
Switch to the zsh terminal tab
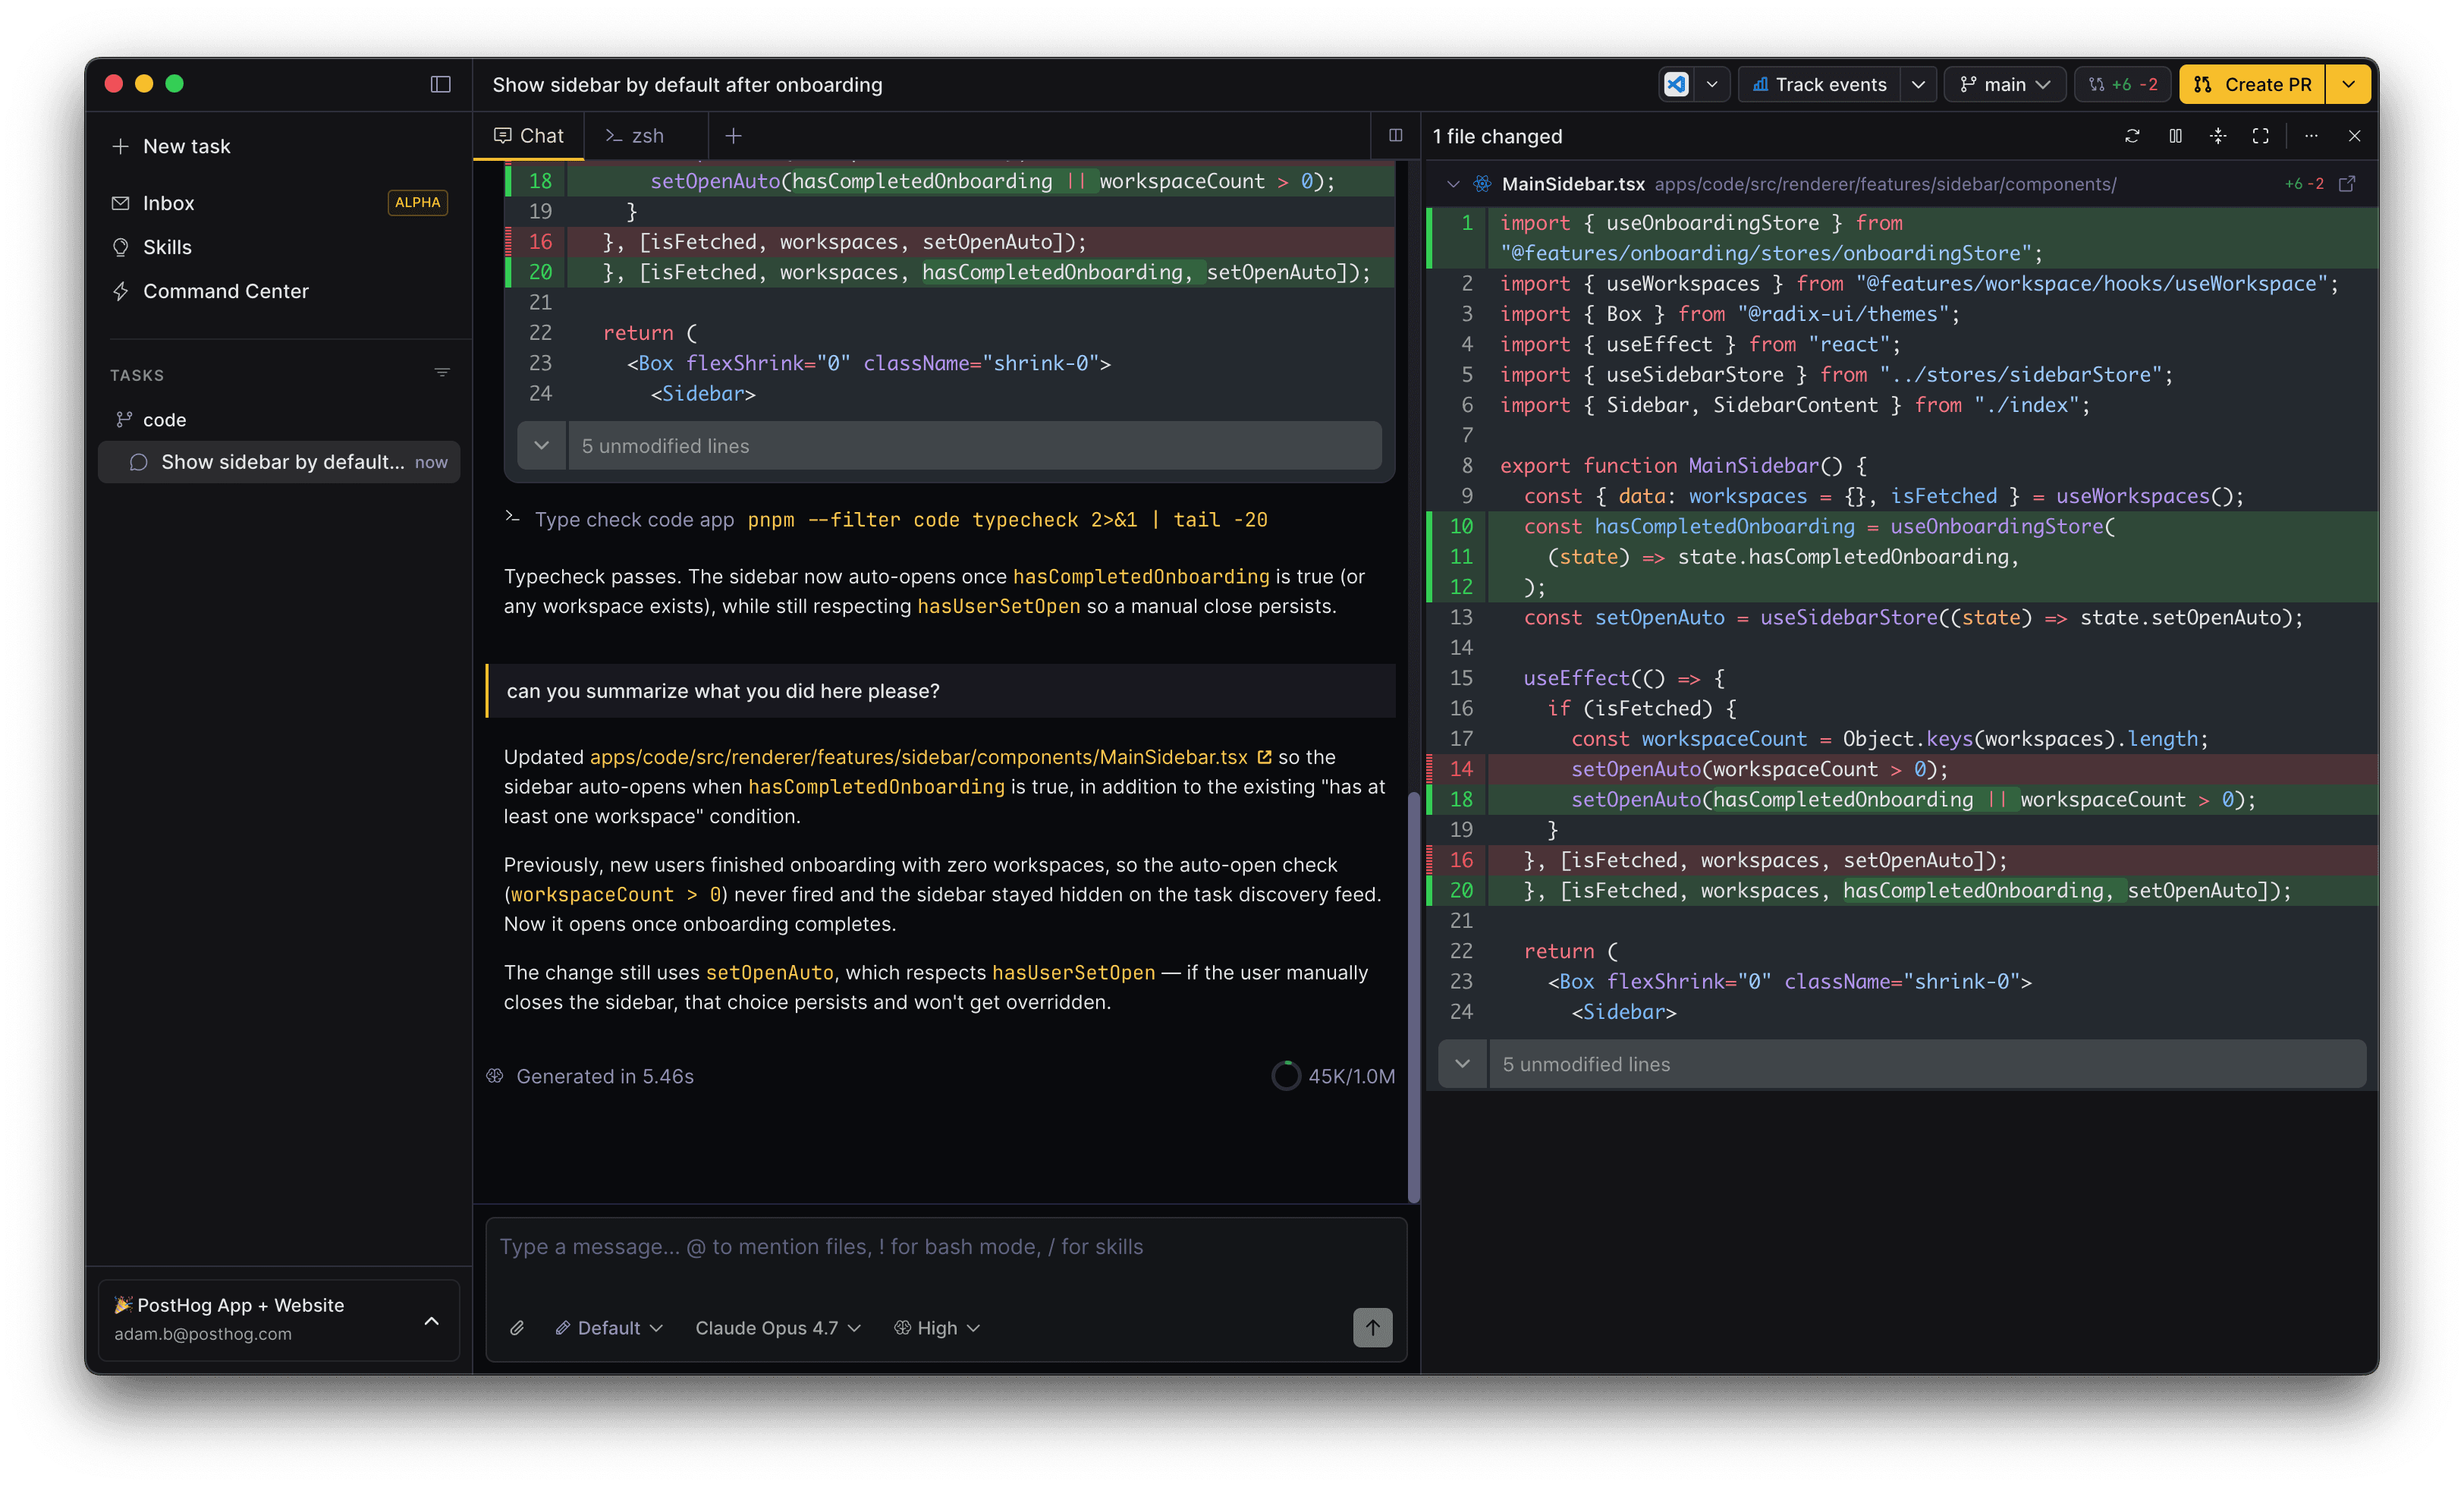point(635,136)
